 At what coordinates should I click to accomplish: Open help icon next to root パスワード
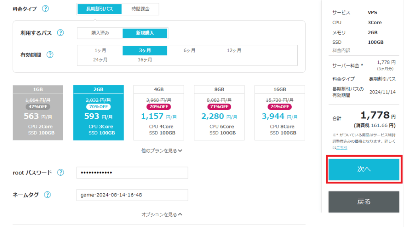coord(60,173)
